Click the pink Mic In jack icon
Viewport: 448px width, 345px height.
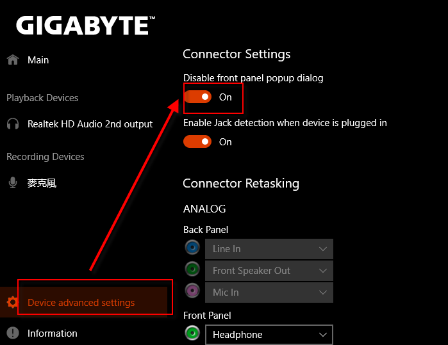192,292
